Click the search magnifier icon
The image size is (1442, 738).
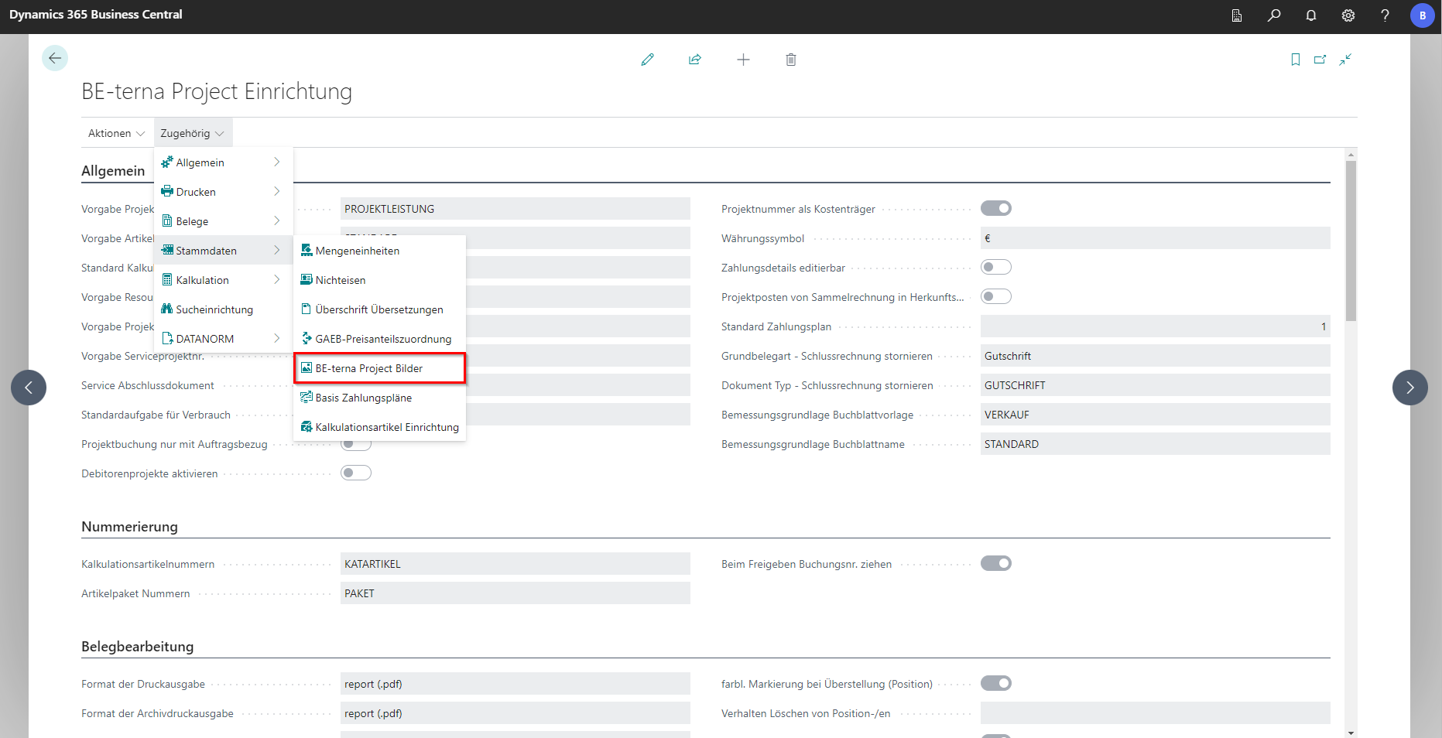[x=1273, y=15]
